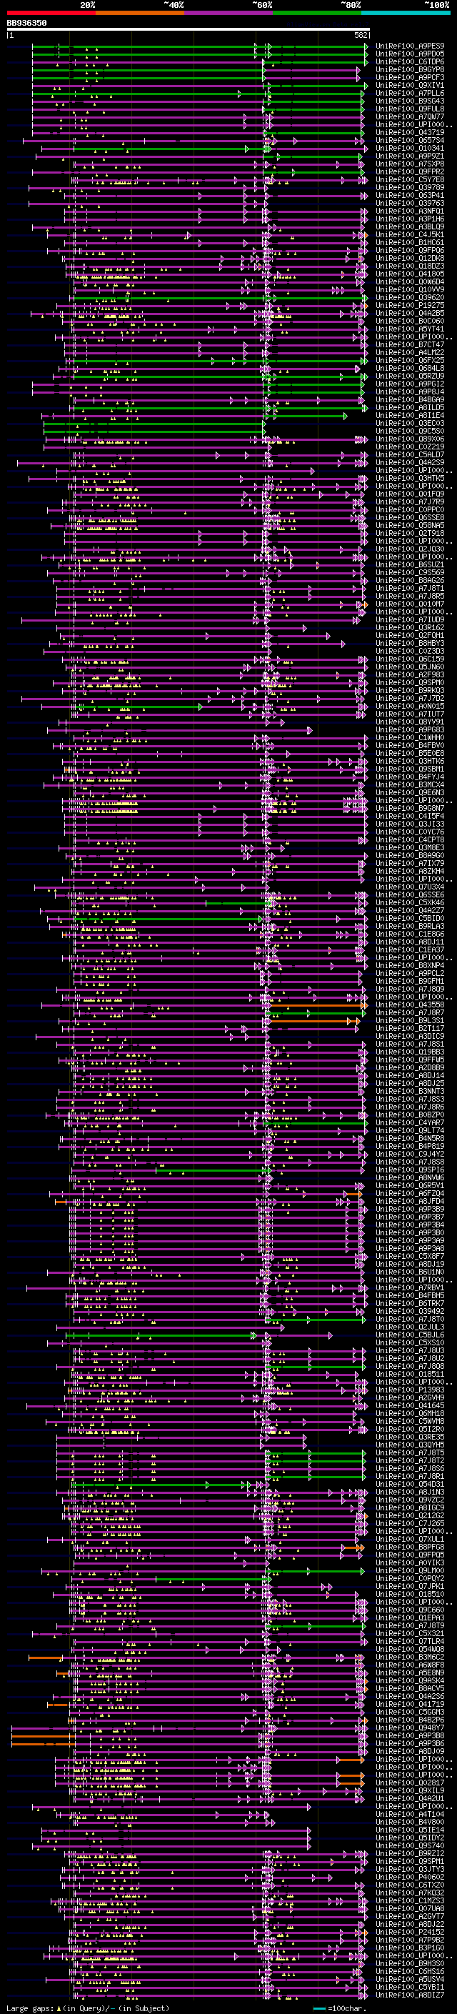
Task: Click UniRef100_Q9XIL9 label
Action: click(410, 1792)
